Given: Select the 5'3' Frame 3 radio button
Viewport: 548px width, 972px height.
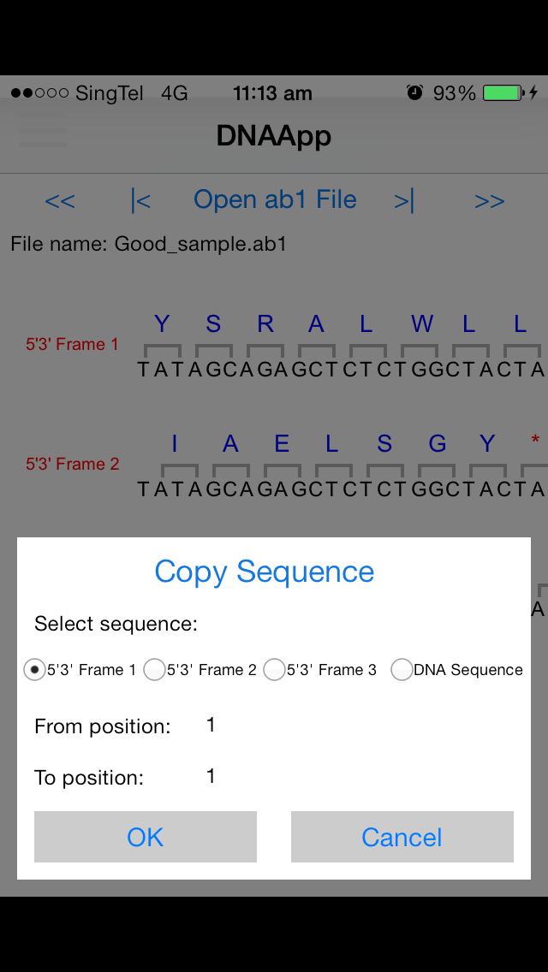Looking at the screenshot, I should click(274, 669).
